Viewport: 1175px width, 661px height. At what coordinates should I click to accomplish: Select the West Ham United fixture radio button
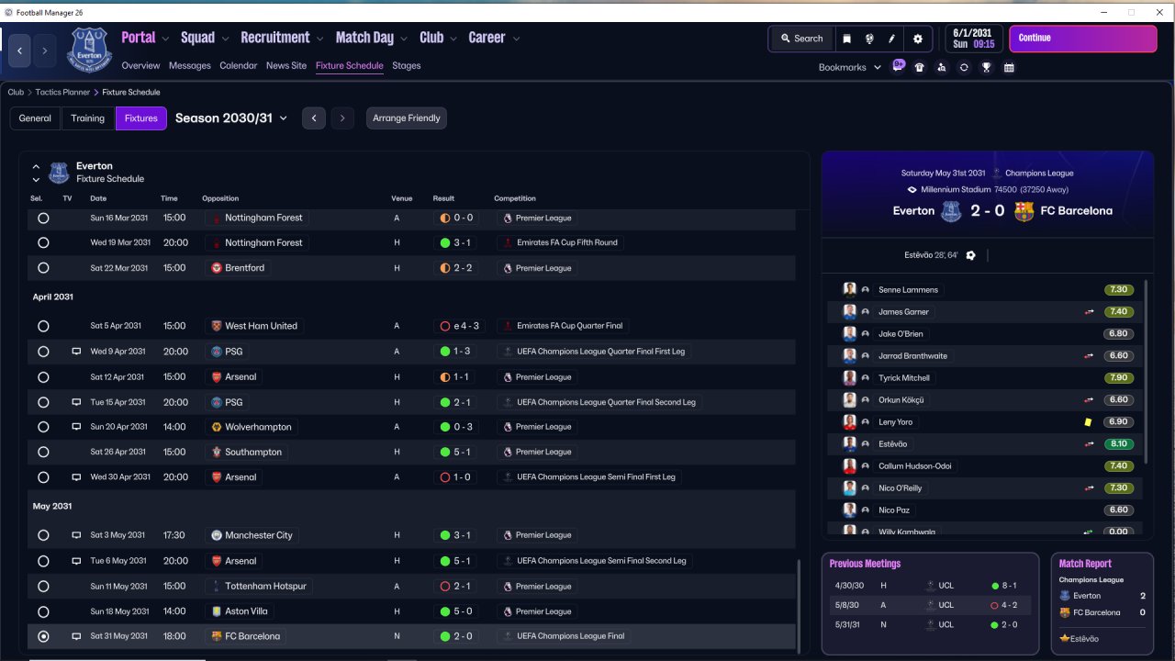[43, 326]
